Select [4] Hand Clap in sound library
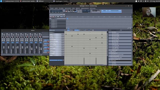The image size is (160, 90). click(115, 35)
